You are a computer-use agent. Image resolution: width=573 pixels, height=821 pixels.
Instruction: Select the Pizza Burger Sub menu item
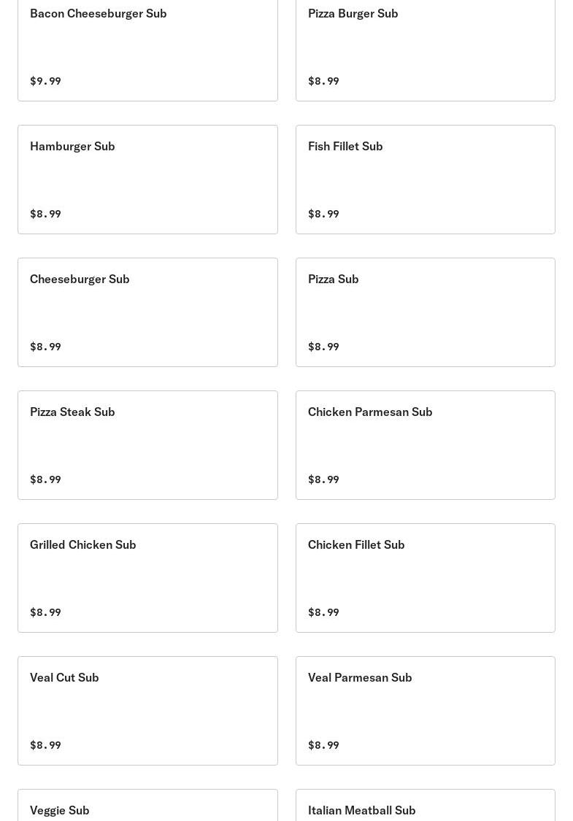(425, 47)
